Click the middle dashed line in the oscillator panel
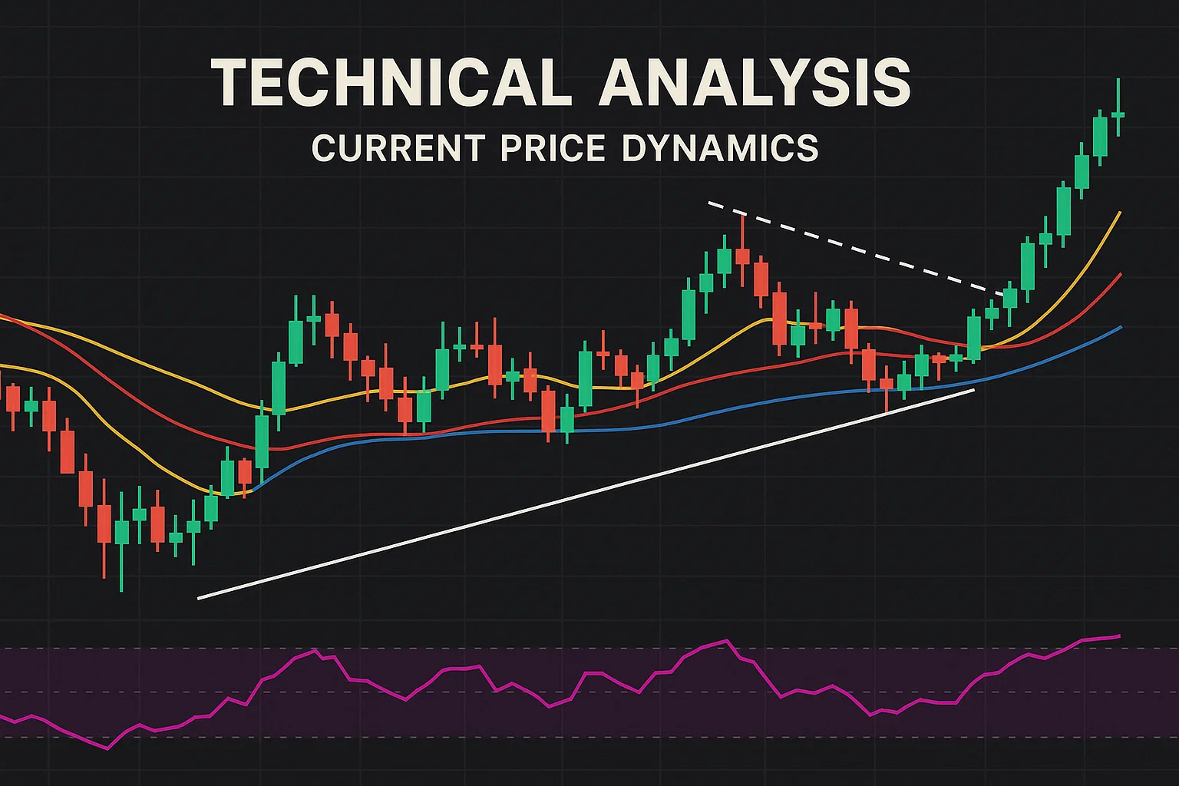The height and width of the screenshot is (786, 1179). 537,692
